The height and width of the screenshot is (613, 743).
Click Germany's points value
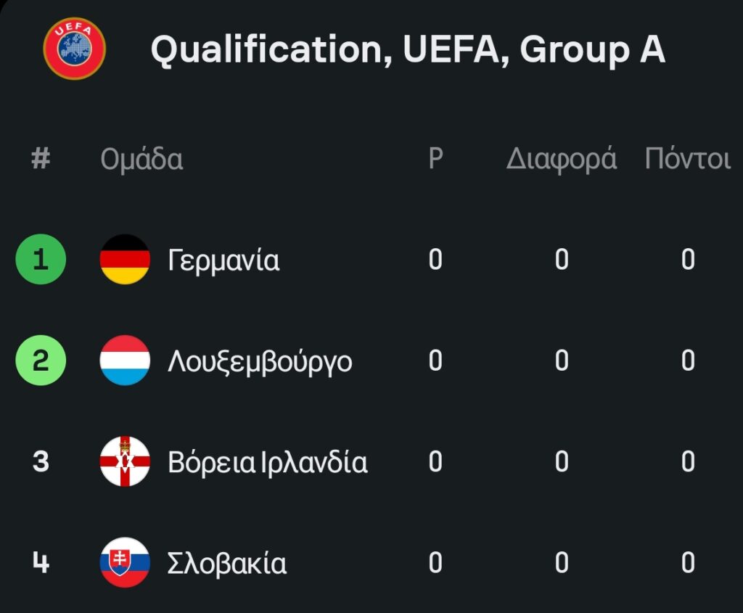point(688,260)
